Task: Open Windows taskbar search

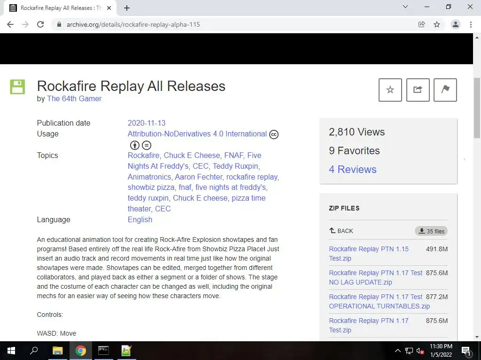Action: (34, 351)
